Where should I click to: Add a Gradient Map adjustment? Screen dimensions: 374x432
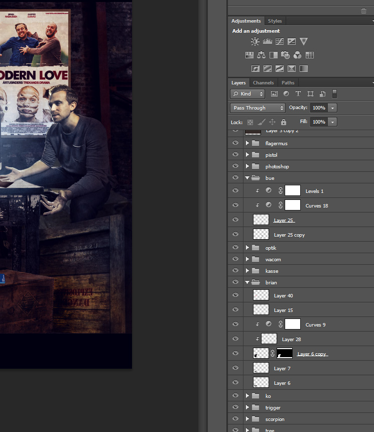click(304, 68)
